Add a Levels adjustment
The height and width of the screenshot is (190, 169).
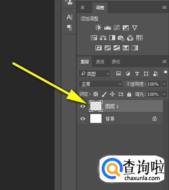coord(107,28)
